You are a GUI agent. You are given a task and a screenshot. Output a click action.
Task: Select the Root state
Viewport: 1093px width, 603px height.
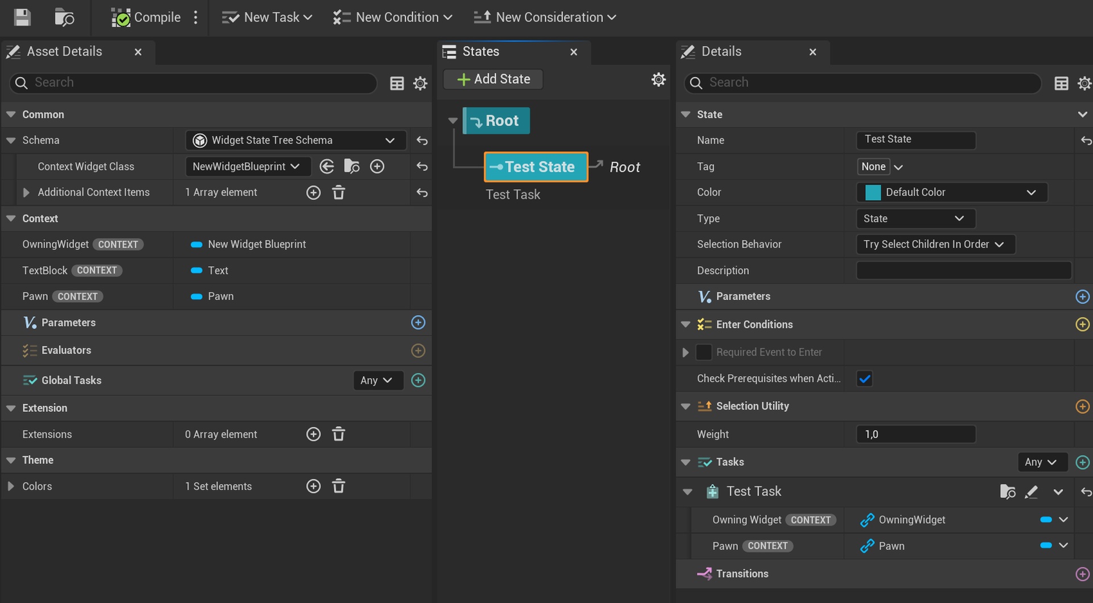pyautogui.click(x=496, y=121)
